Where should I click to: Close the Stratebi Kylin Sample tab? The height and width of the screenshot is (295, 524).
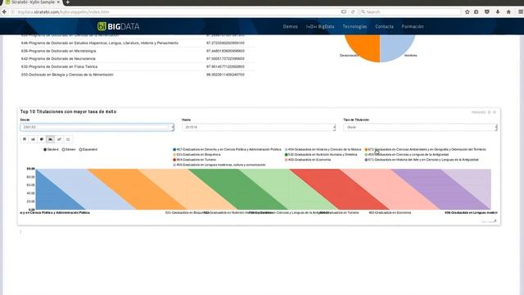point(58,2)
